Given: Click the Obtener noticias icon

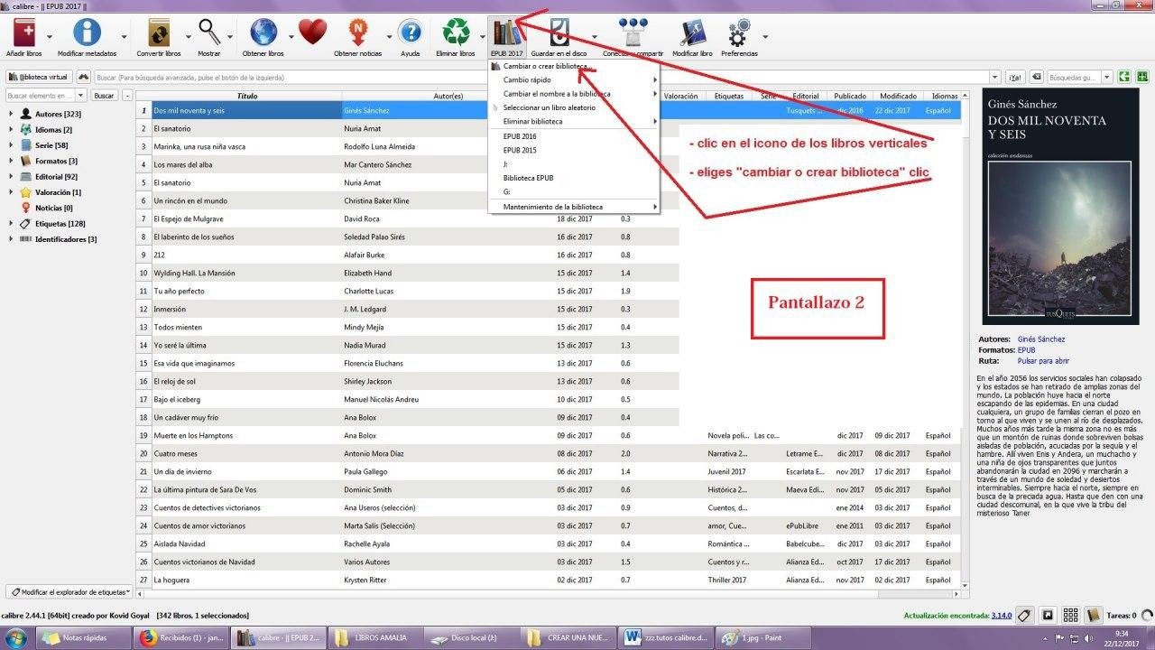Looking at the screenshot, I should [358, 32].
